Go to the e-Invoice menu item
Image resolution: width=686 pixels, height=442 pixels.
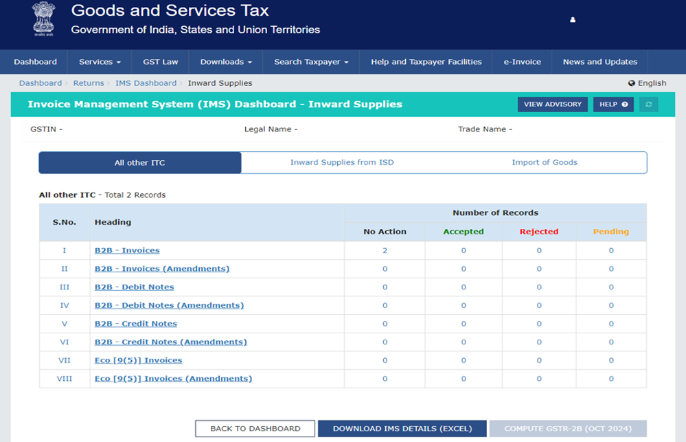[522, 62]
